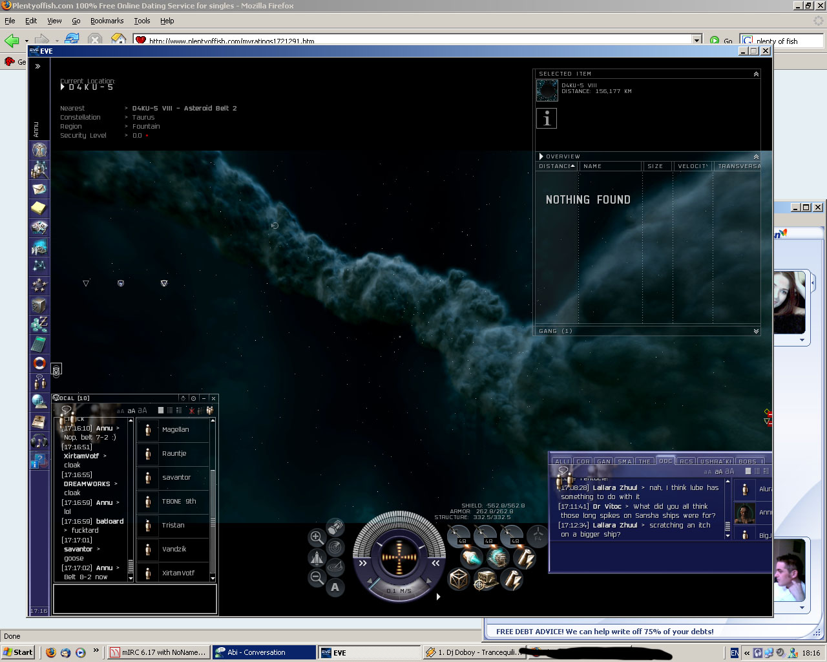Open the headphones jukebox icon in EVE sidebar
The height and width of the screenshot is (662, 827).
point(39,442)
